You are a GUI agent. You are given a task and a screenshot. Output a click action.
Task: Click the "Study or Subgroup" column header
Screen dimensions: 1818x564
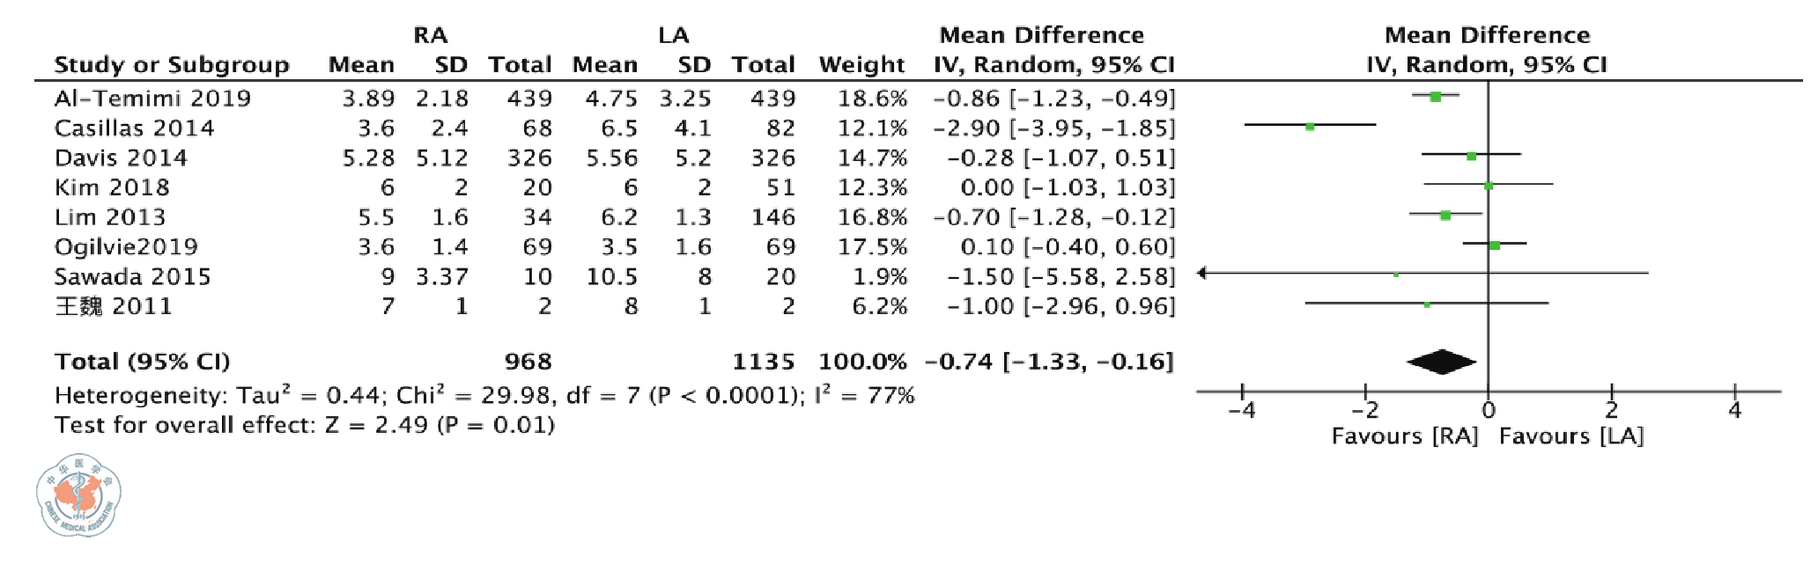point(172,65)
